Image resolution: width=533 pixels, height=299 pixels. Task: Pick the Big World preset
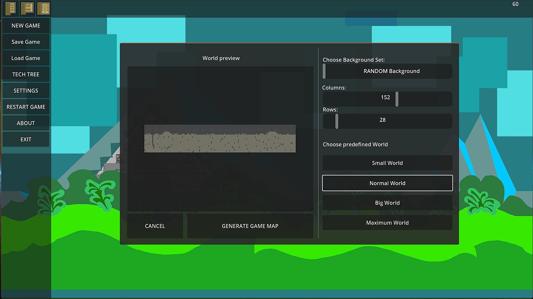[x=388, y=203]
